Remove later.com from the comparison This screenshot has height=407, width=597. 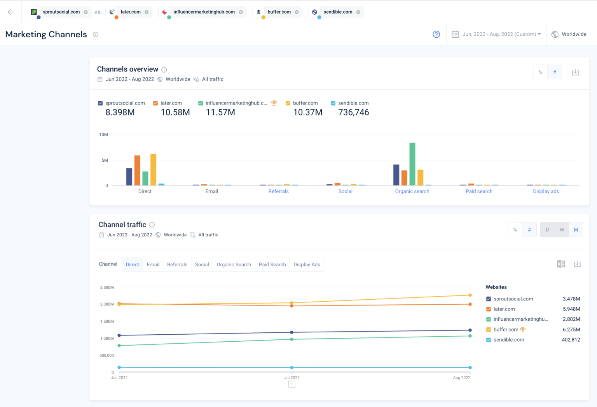147,12
